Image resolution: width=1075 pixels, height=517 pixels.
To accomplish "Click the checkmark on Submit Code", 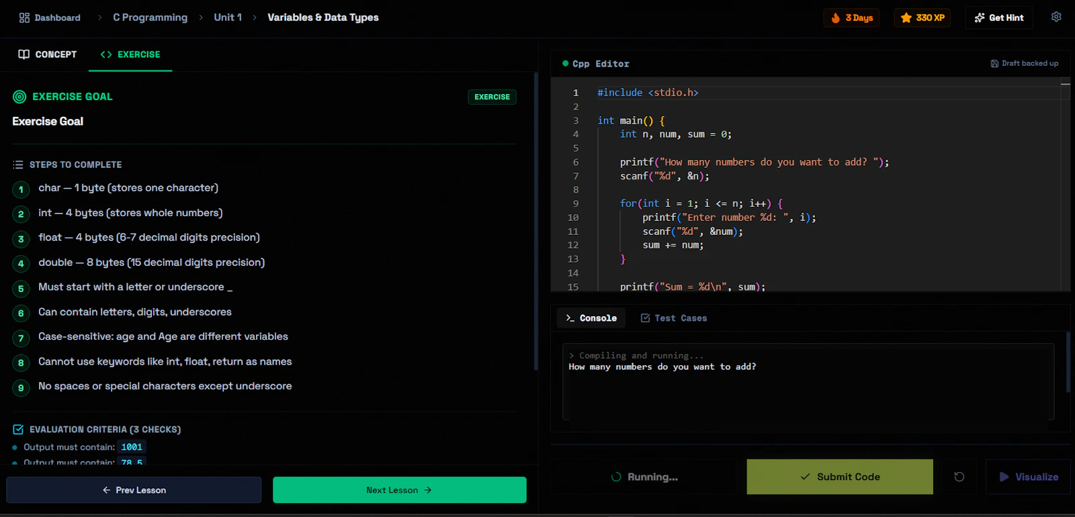I will point(805,477).
